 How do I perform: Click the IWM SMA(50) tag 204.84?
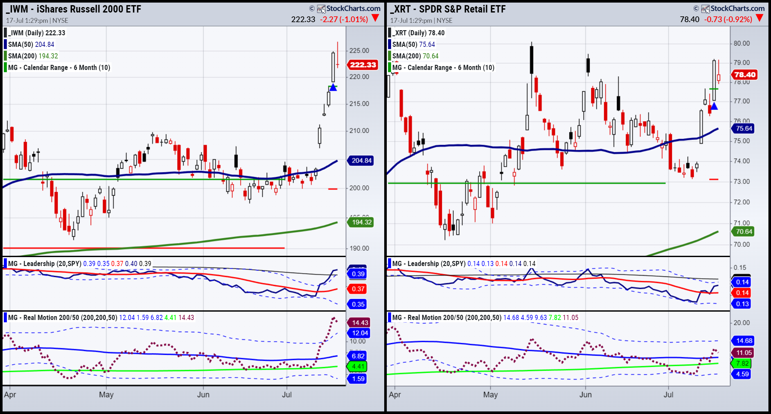click(x=361, y=160)
